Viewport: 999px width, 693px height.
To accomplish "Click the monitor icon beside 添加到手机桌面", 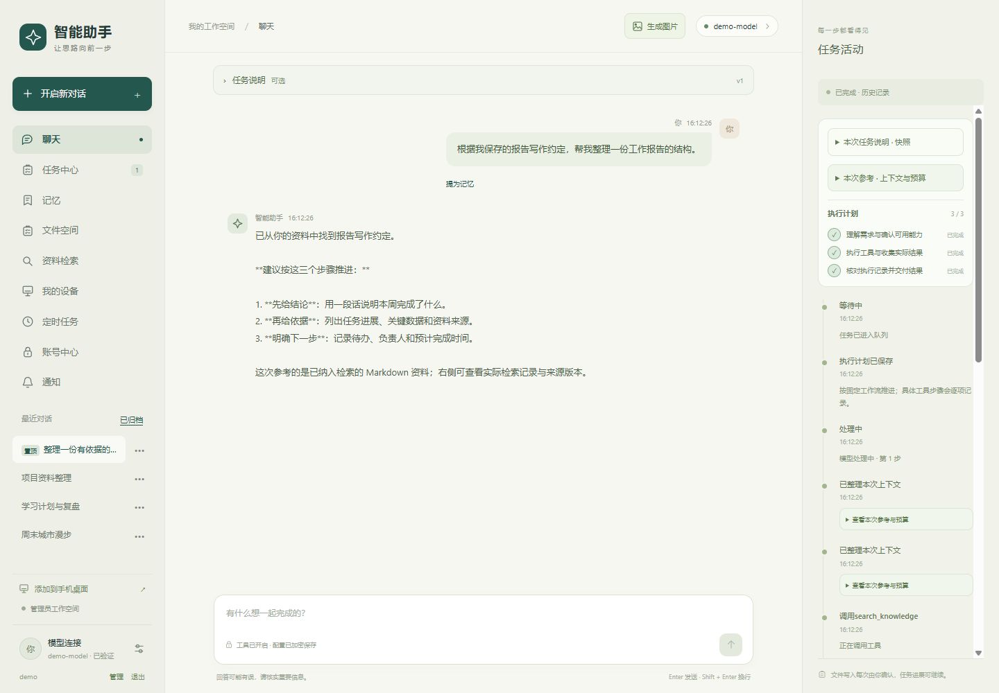I will pyautogui.click(x=24, y=589).
